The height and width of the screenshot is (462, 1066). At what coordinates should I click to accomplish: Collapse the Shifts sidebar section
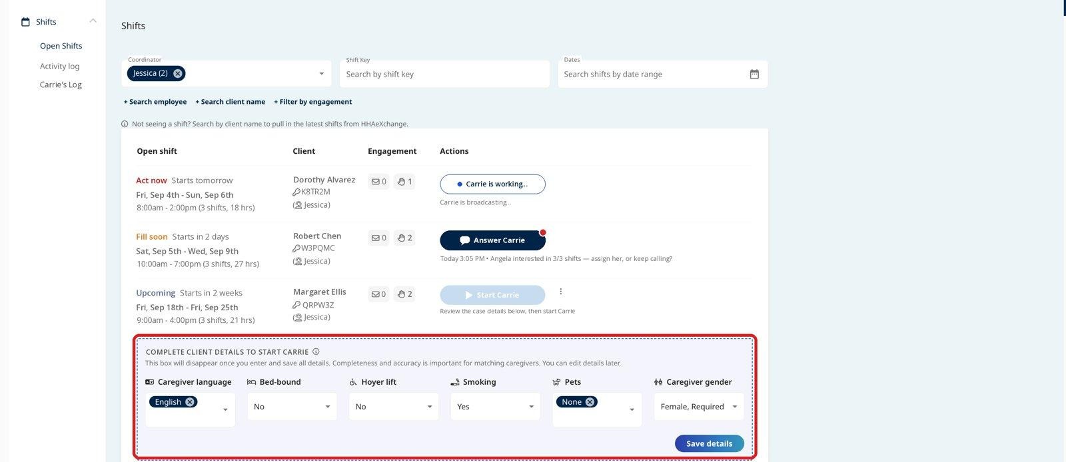(93, 21)
